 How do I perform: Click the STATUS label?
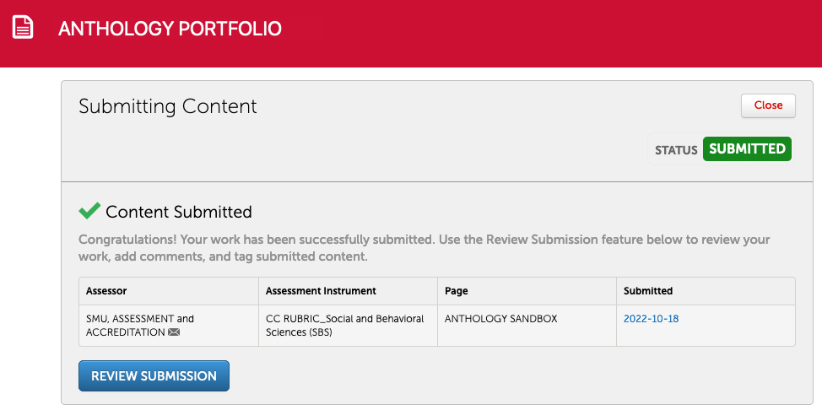[676, 150]
